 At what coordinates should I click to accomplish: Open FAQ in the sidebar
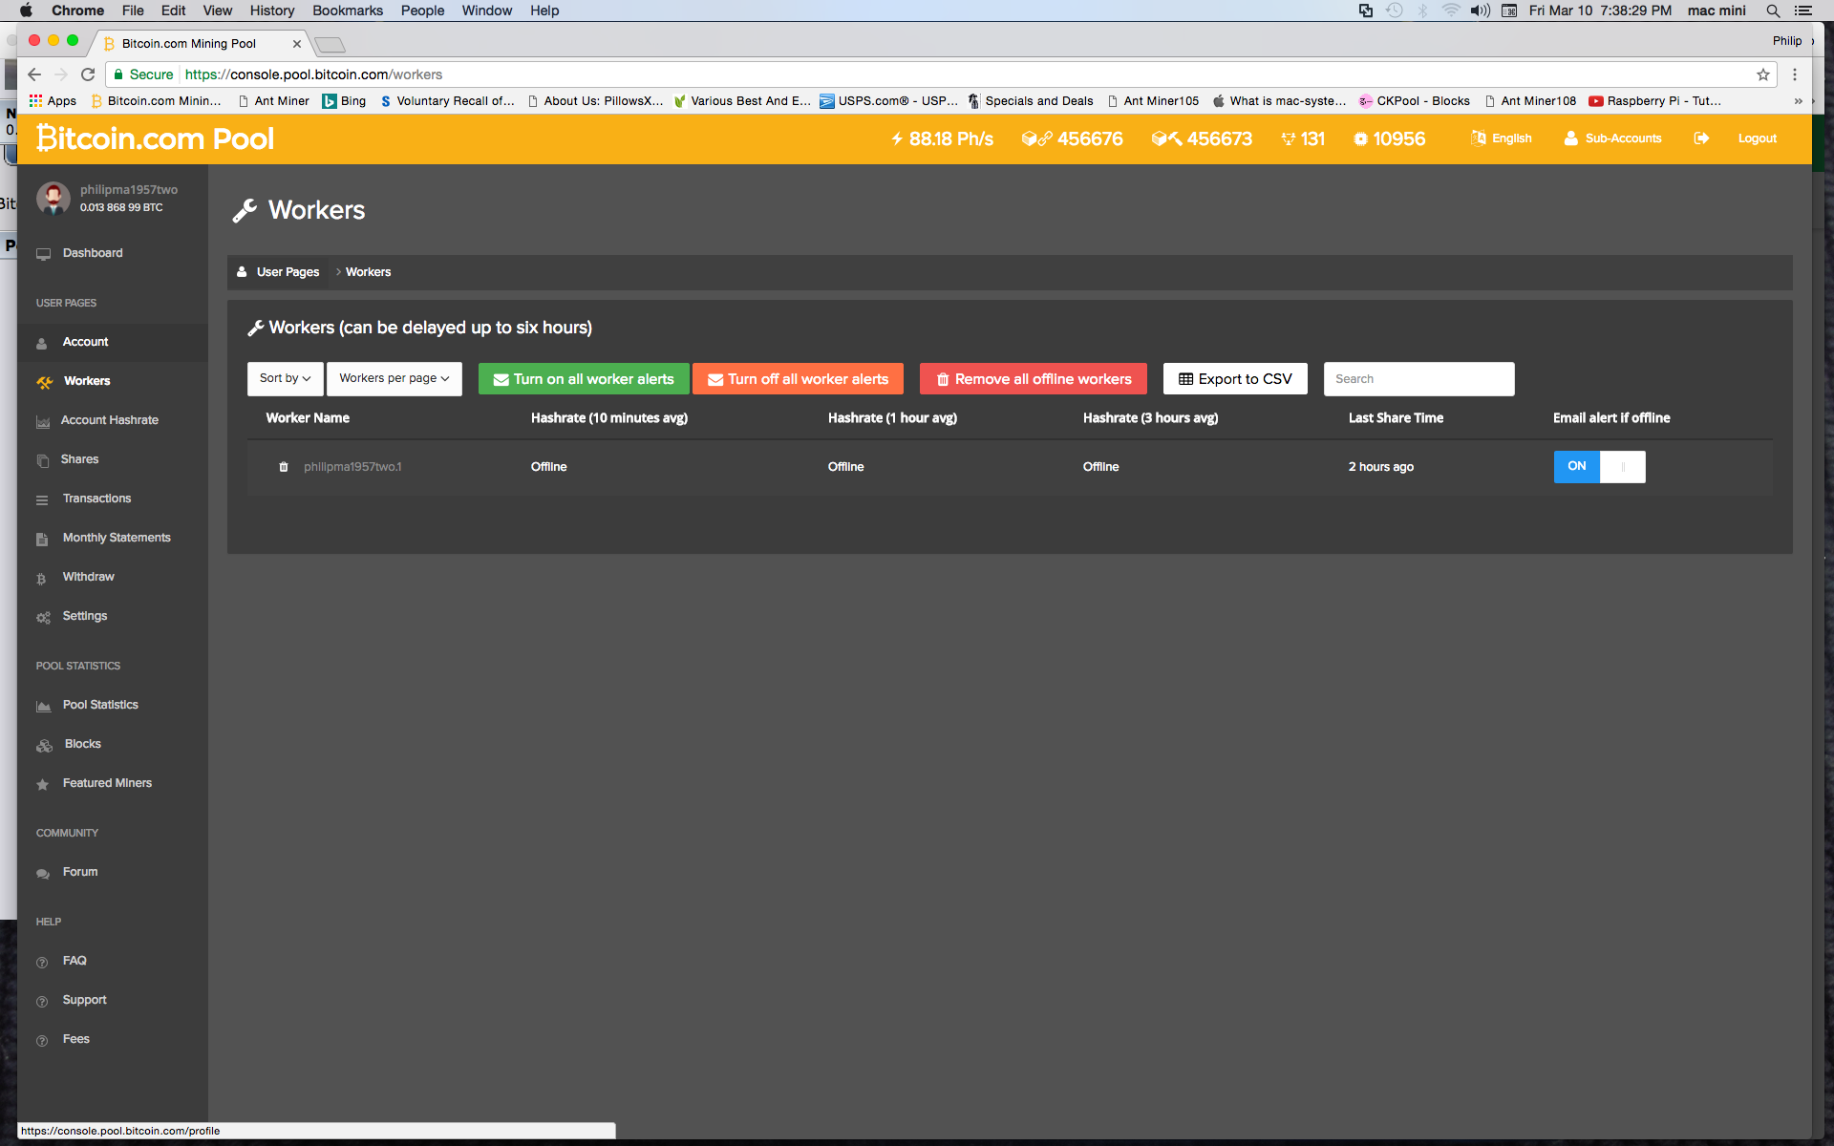point(75,961)
